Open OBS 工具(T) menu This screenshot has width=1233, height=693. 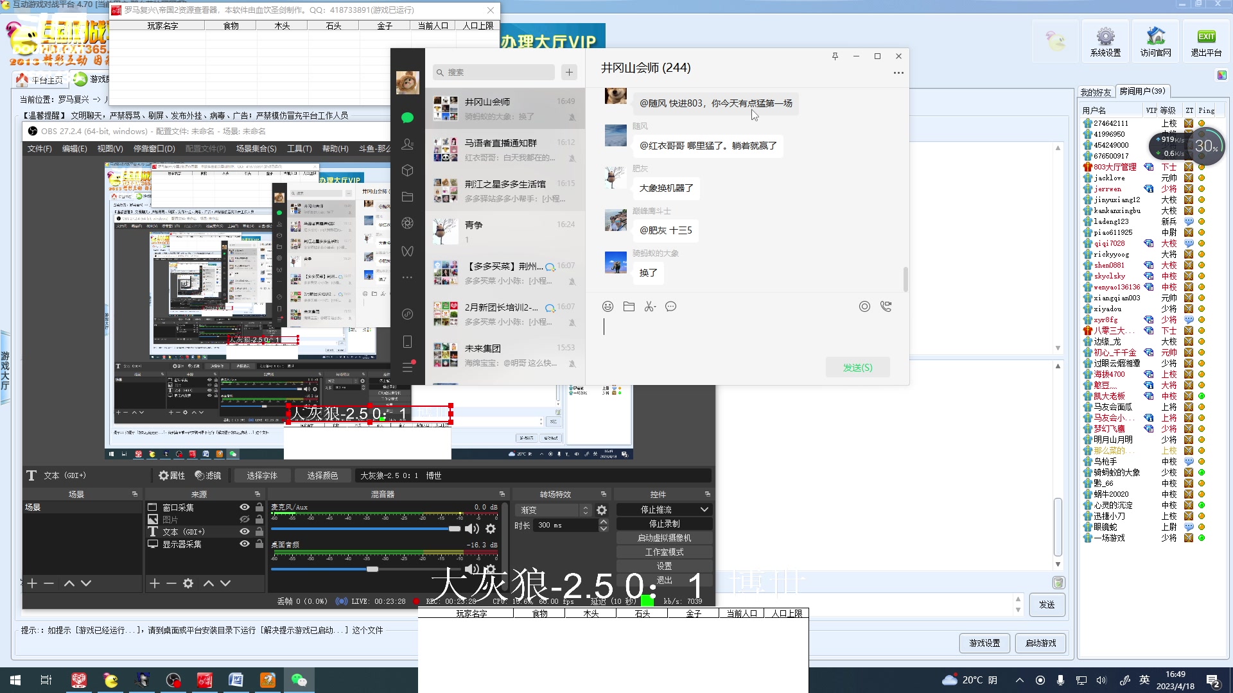click(x=299, y=149)
